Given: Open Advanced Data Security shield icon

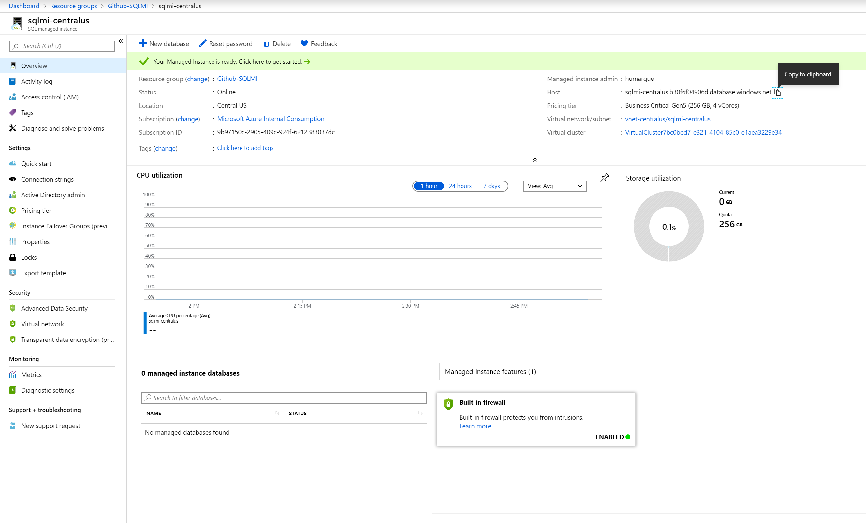Looking at the screenshot, I should click(x=13, y=308).
